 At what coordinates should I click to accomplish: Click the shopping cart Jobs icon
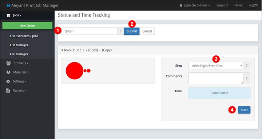click(8, 15)
